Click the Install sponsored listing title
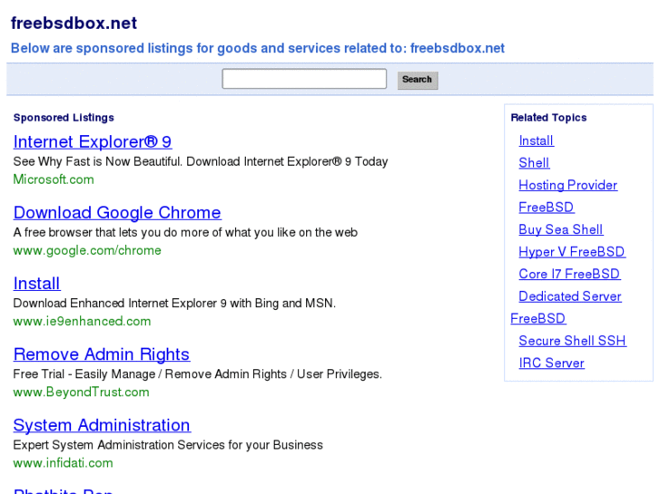The height and width of the screenshot is (494, 660). pos(36,284)
